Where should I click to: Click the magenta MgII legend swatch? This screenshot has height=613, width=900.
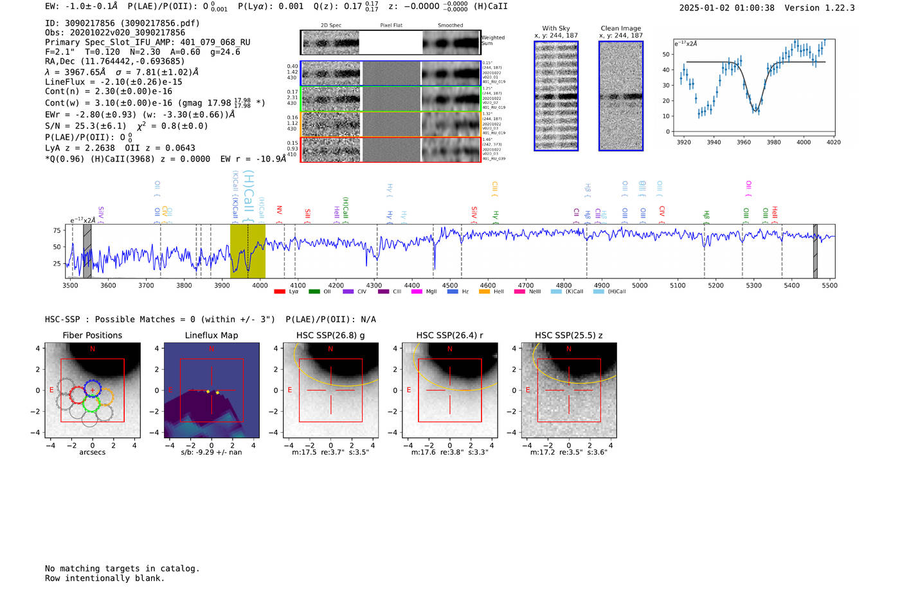point(417,291)
